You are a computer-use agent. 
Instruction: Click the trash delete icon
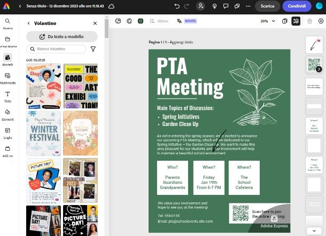click(x=309, y=21)
